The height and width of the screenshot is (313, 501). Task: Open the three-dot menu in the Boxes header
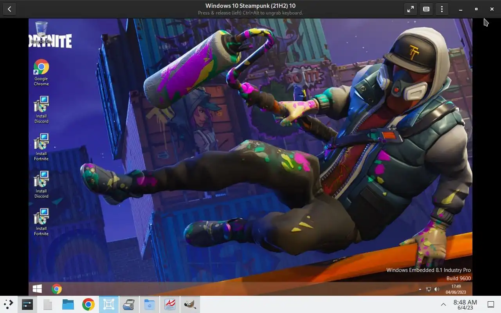click(442, 9)
